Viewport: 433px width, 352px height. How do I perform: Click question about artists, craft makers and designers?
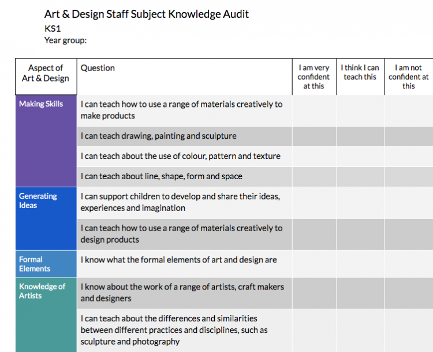(x=185, y=293)
